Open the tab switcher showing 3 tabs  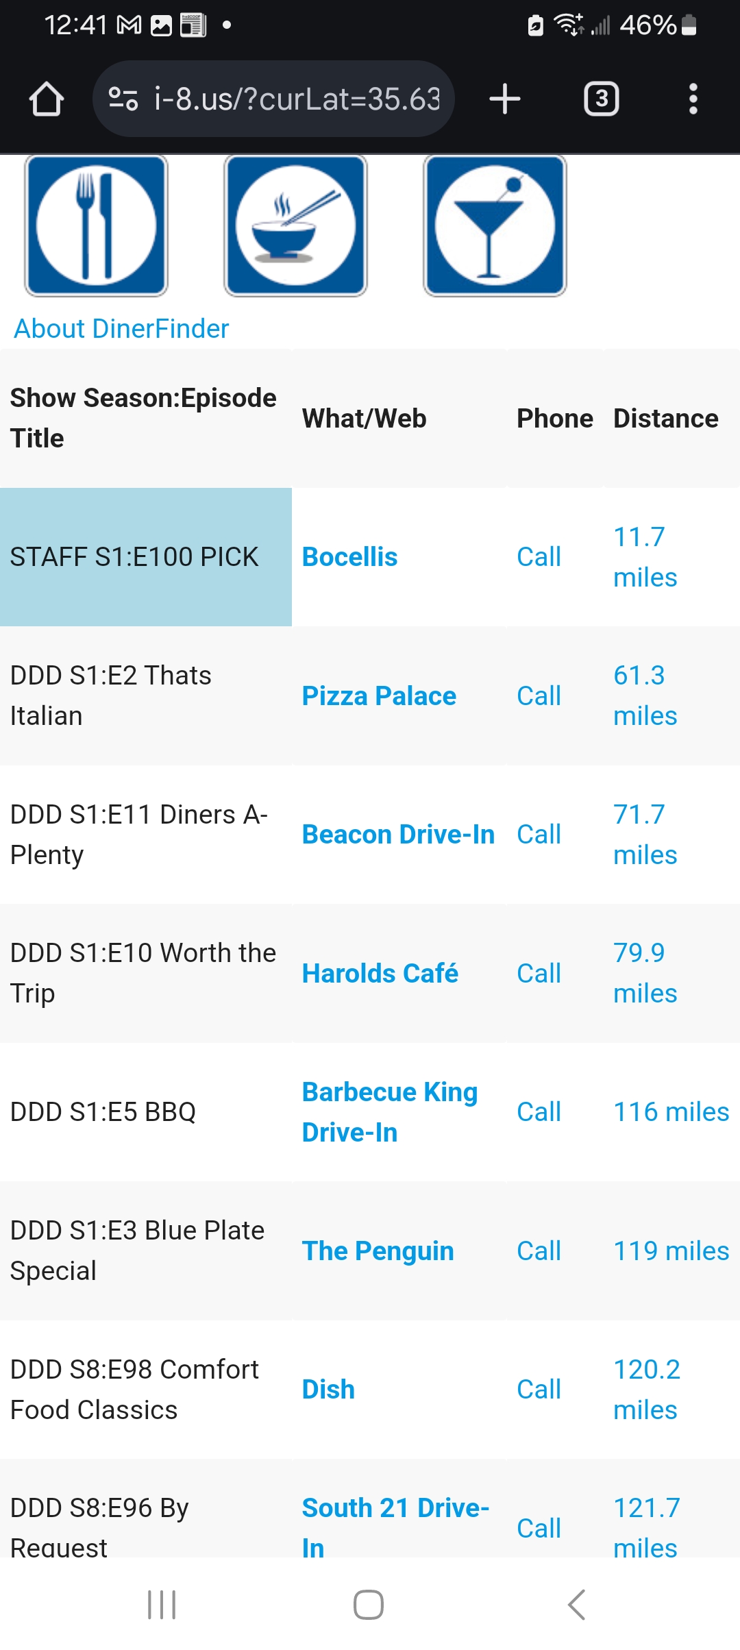[601, 99]
